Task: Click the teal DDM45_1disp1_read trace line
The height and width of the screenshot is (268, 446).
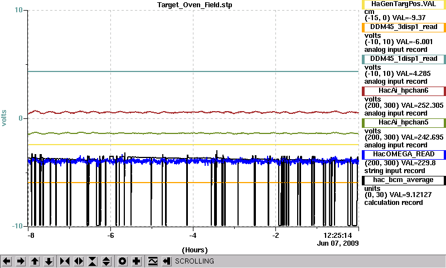Action: pos(193,71)
